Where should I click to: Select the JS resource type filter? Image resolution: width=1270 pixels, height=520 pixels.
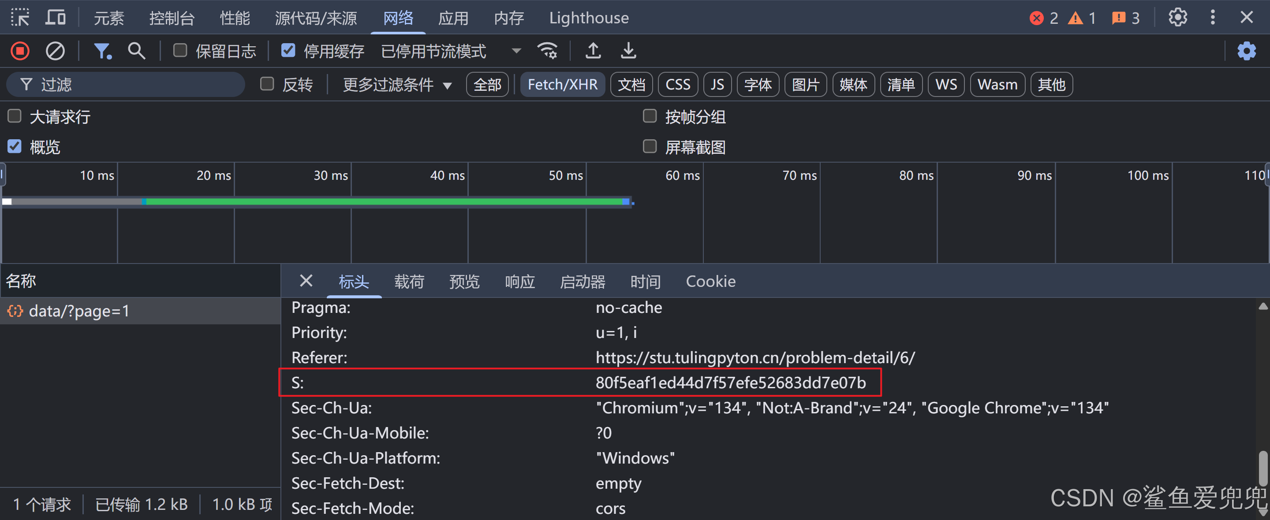[x=717, y=85]
